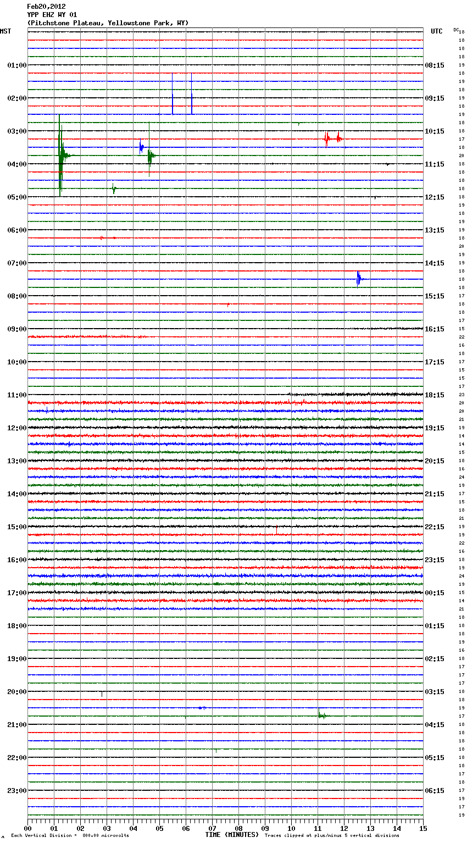Image resolution: width=467 pixels, height=843 pixels.
Task: Click minute axis tick label 15
Action: click(x=423, y=828)
